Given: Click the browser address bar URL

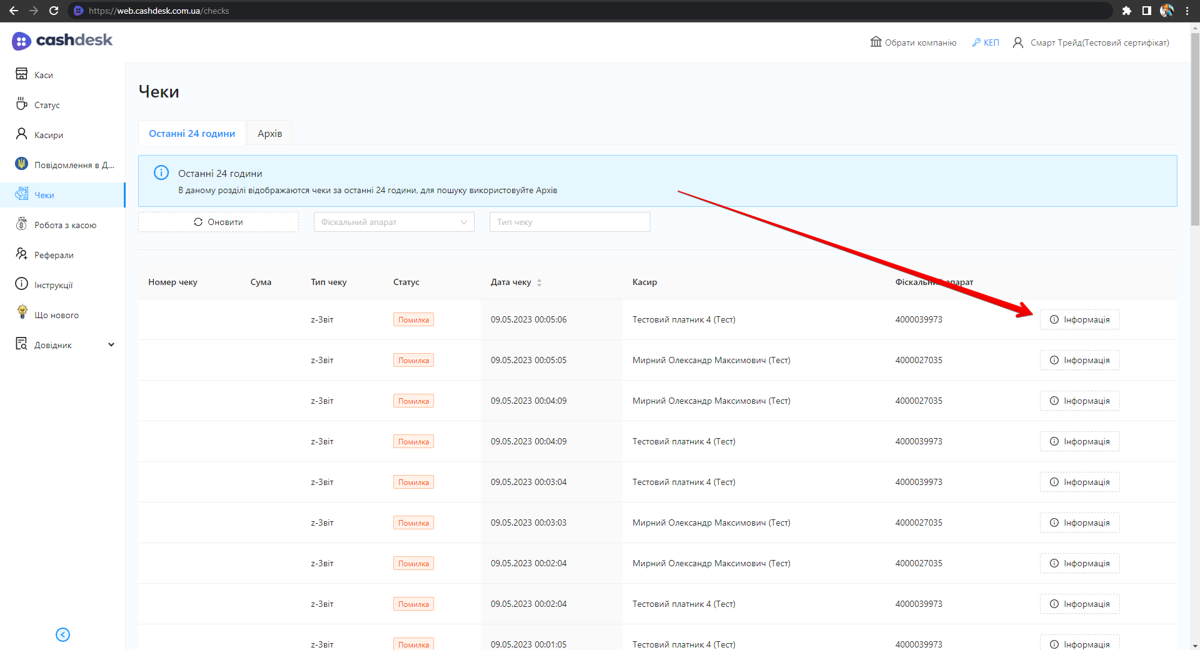Looking at the screenshot, I should coord(159,11).
